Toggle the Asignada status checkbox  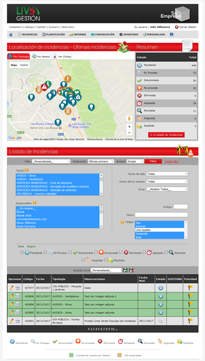(x=83, y=260)
